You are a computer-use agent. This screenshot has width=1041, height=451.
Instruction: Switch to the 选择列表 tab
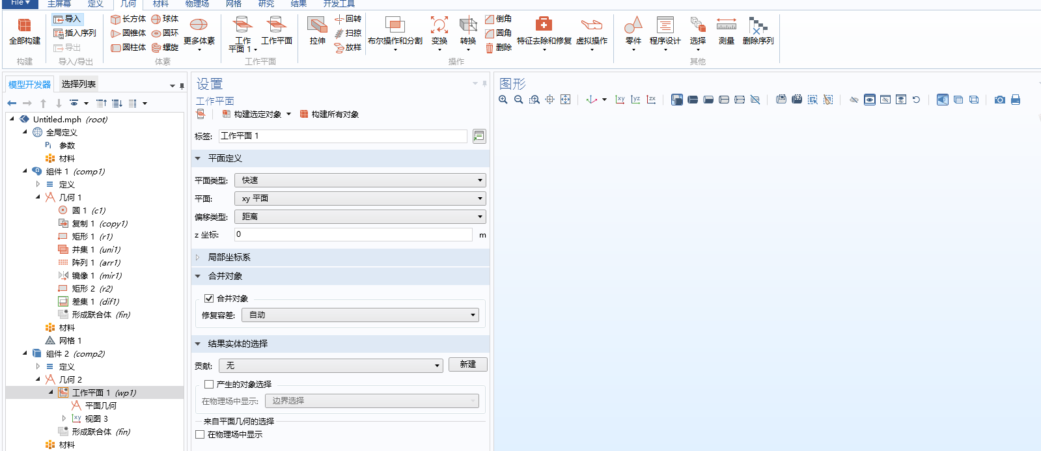pyautogui.click(x=79, y=84)
